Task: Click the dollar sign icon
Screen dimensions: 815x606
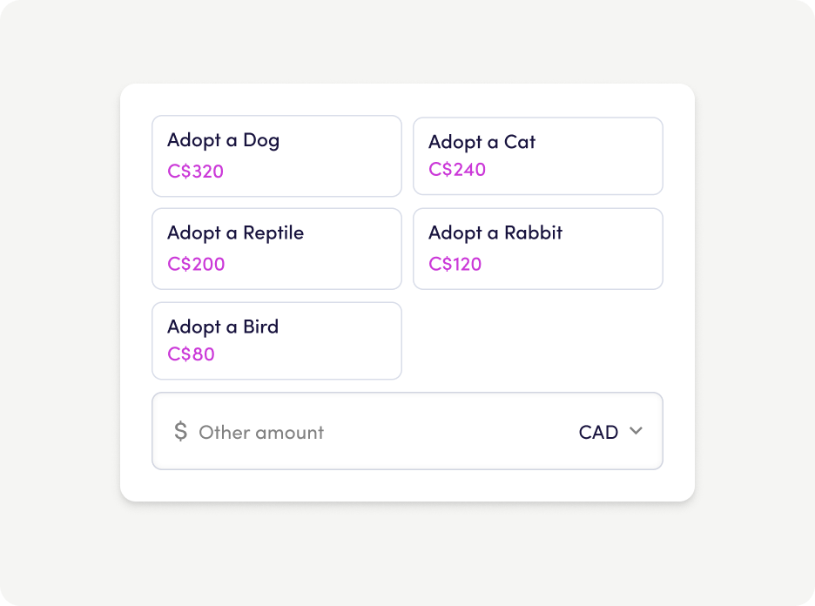Action: point(180,431)
